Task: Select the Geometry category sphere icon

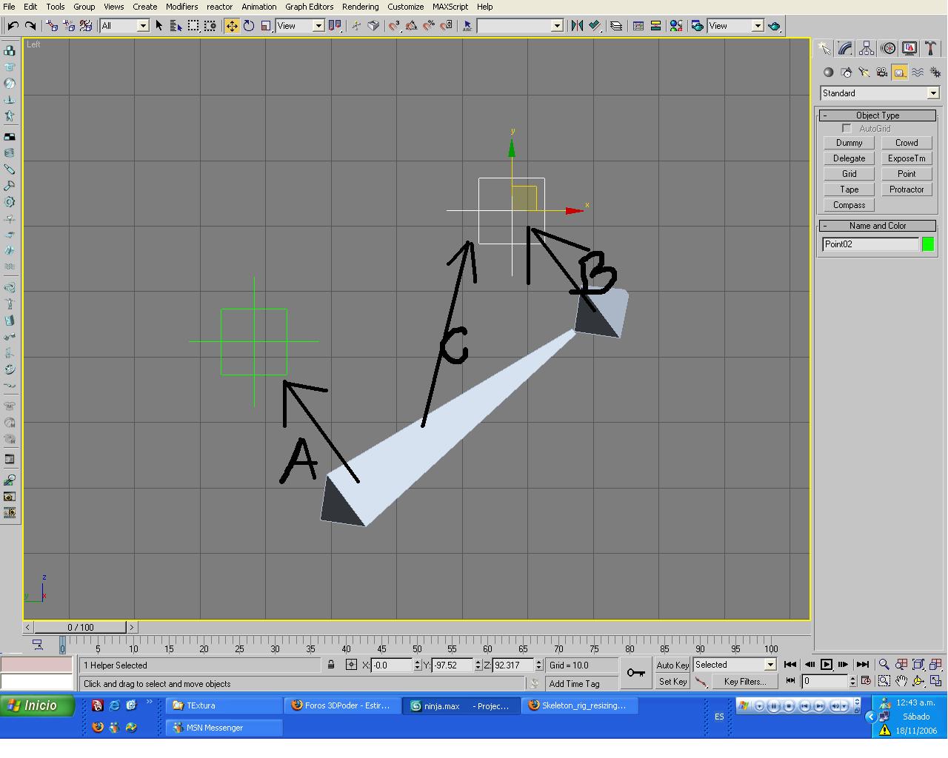Action: pos(828,72)
